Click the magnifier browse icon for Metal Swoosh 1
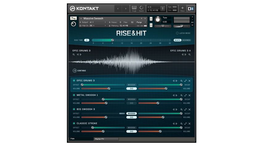Viewport: 262px width, 156px height. coord(181,95)
